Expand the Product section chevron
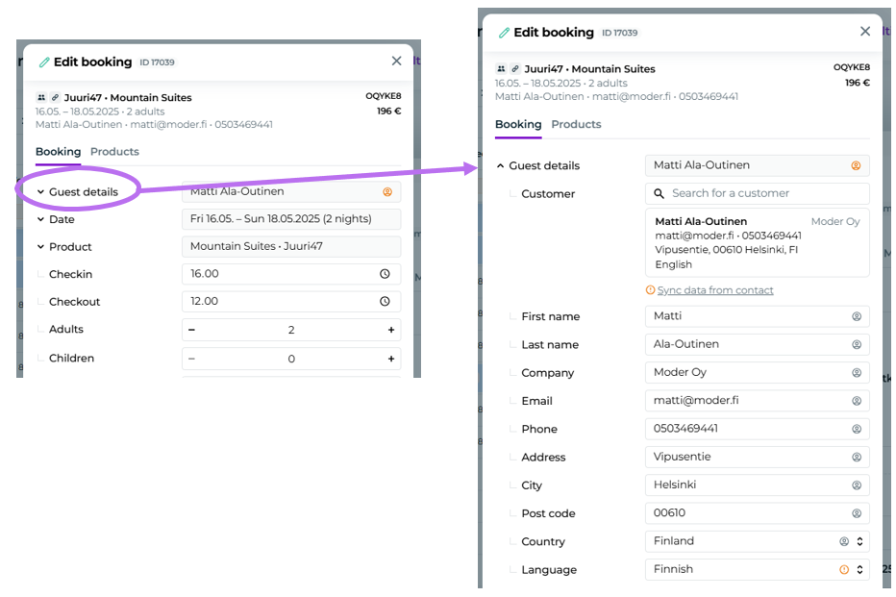This screenshot has width=896, height=597. (x=41, y=247)
